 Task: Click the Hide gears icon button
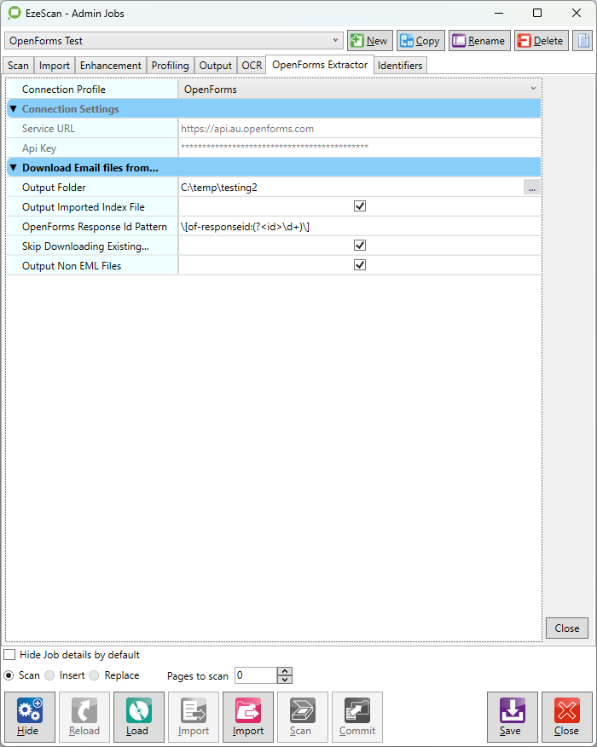tap(29, 716)
